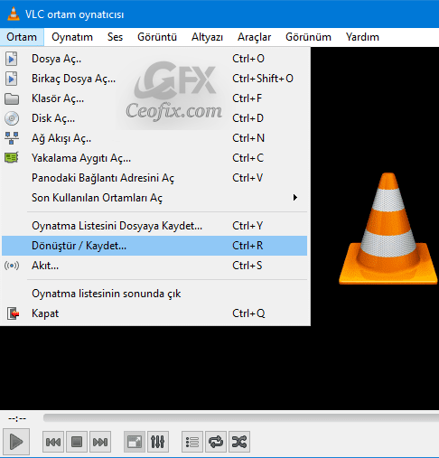The image size is (439, 458).
Task: Click the Klasör Aç folder icon
Action: coord(12,98)
